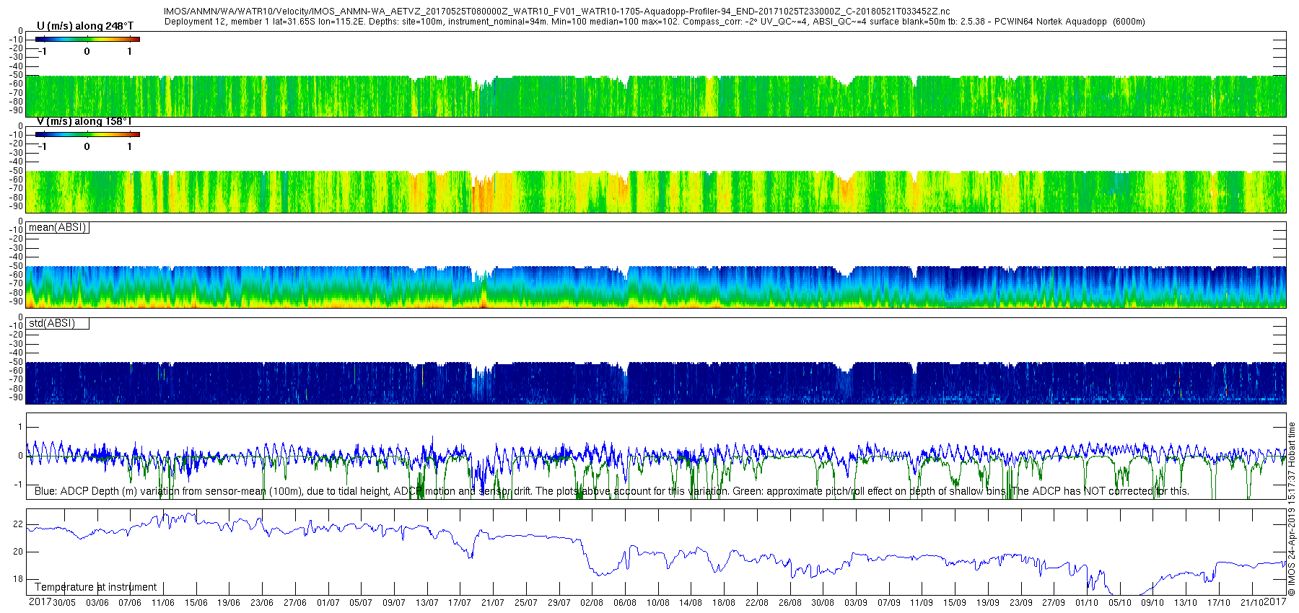Click the 09/10 date tick label
The height and width of the screenshot is (613, 1299).
tap(1153, 603)
